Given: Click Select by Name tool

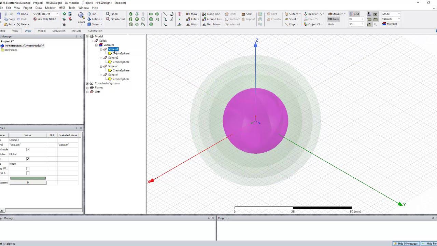Looking at the screenshot, I should point(44,19).
